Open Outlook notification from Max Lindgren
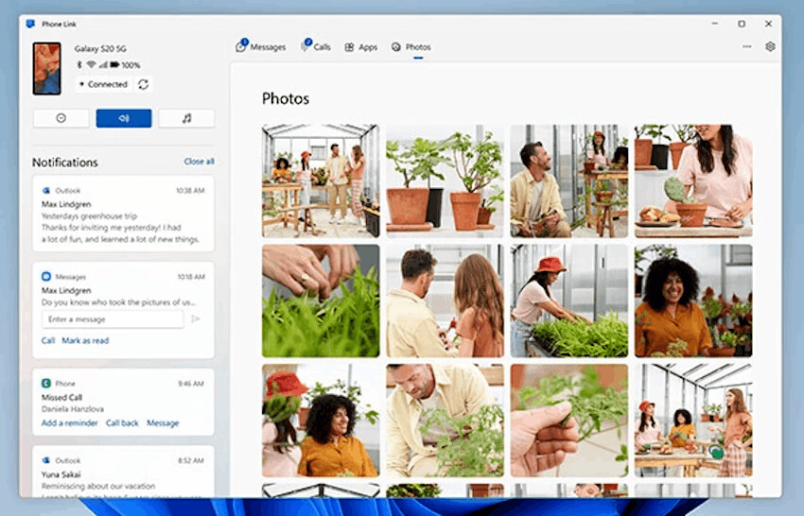The height and width of the screenshot is (516, 804). point(123,214)
